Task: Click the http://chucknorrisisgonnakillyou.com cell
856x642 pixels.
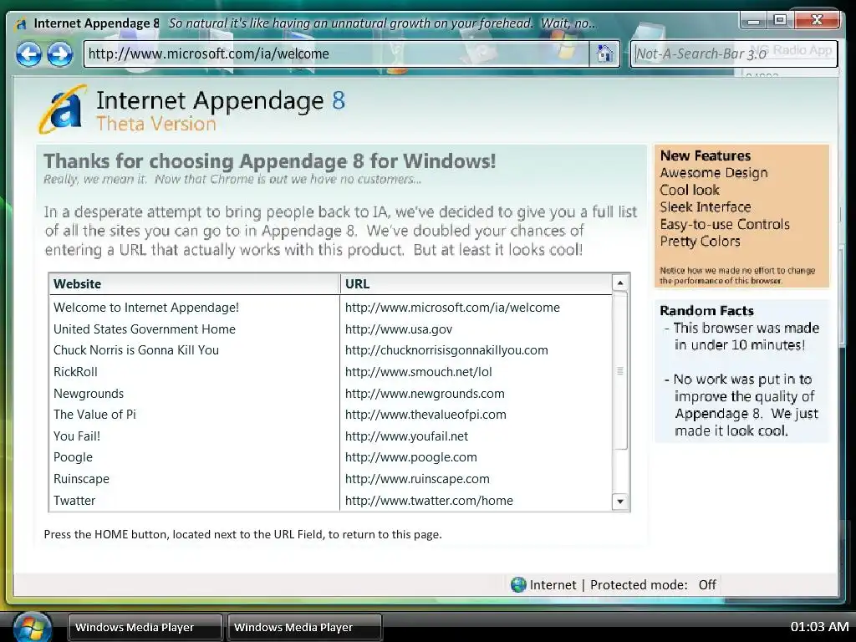Action: 446,350
